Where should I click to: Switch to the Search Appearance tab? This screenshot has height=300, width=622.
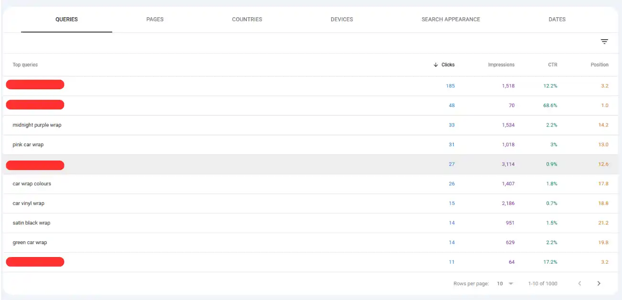click(450, 20)
